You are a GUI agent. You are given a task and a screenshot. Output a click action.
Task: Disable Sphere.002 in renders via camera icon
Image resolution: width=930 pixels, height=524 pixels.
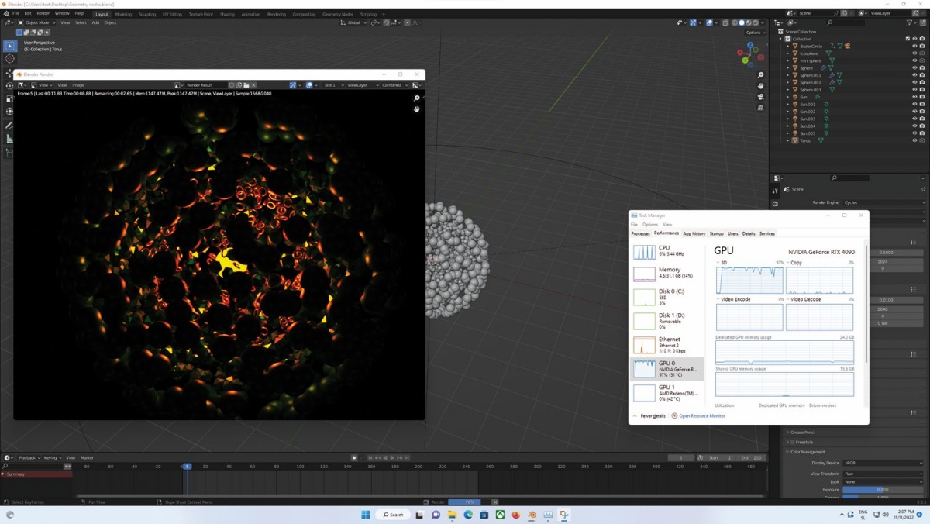[922, 82]
